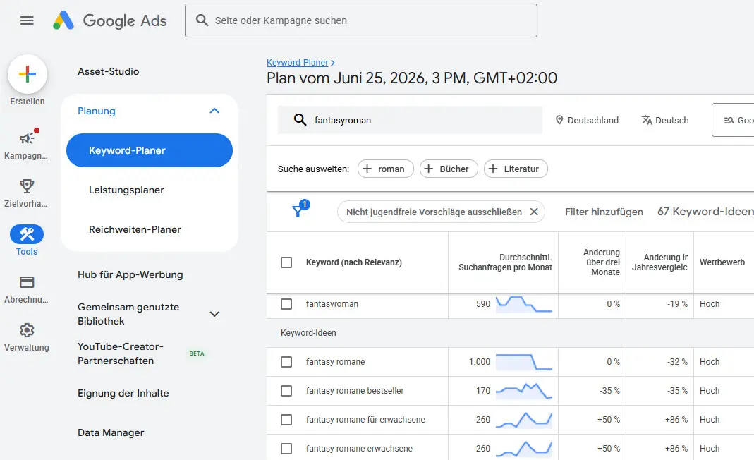
Task: Sort by Änderung über drei Monate
Action: (x=602, y=262)
